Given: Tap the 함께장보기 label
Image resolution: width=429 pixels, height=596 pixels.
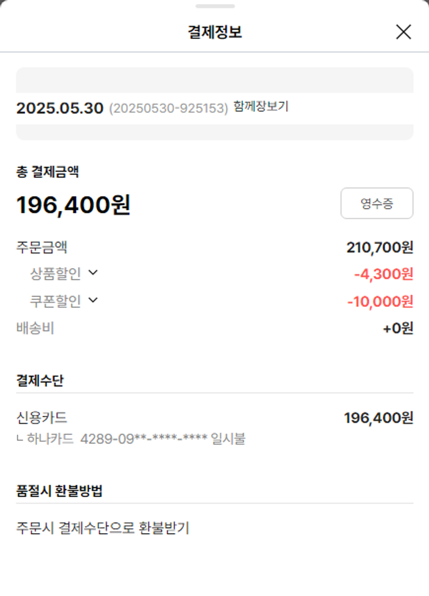Looking at the screenshot, I should pos(261,106).
